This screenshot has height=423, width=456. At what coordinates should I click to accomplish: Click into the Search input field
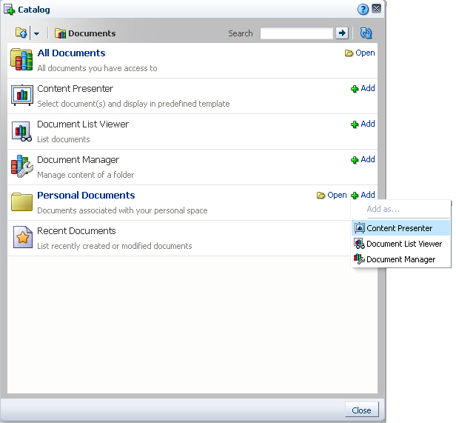pos(296,33)
